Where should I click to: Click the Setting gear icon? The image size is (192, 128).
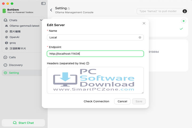(5, 73)
